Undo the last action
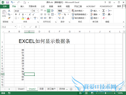Screen dimensions: 126x95 (12, 2)
